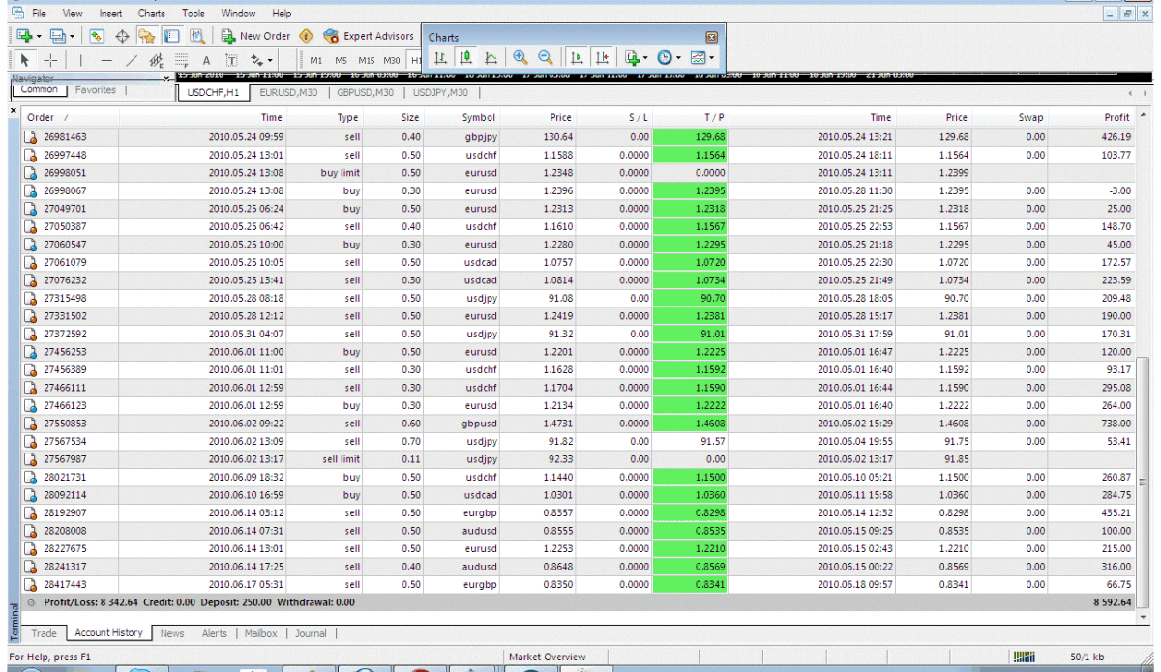Select the text label tool 'A'
The width and height of the screenshot is (1161, 672).
click(x=206, y=60)
